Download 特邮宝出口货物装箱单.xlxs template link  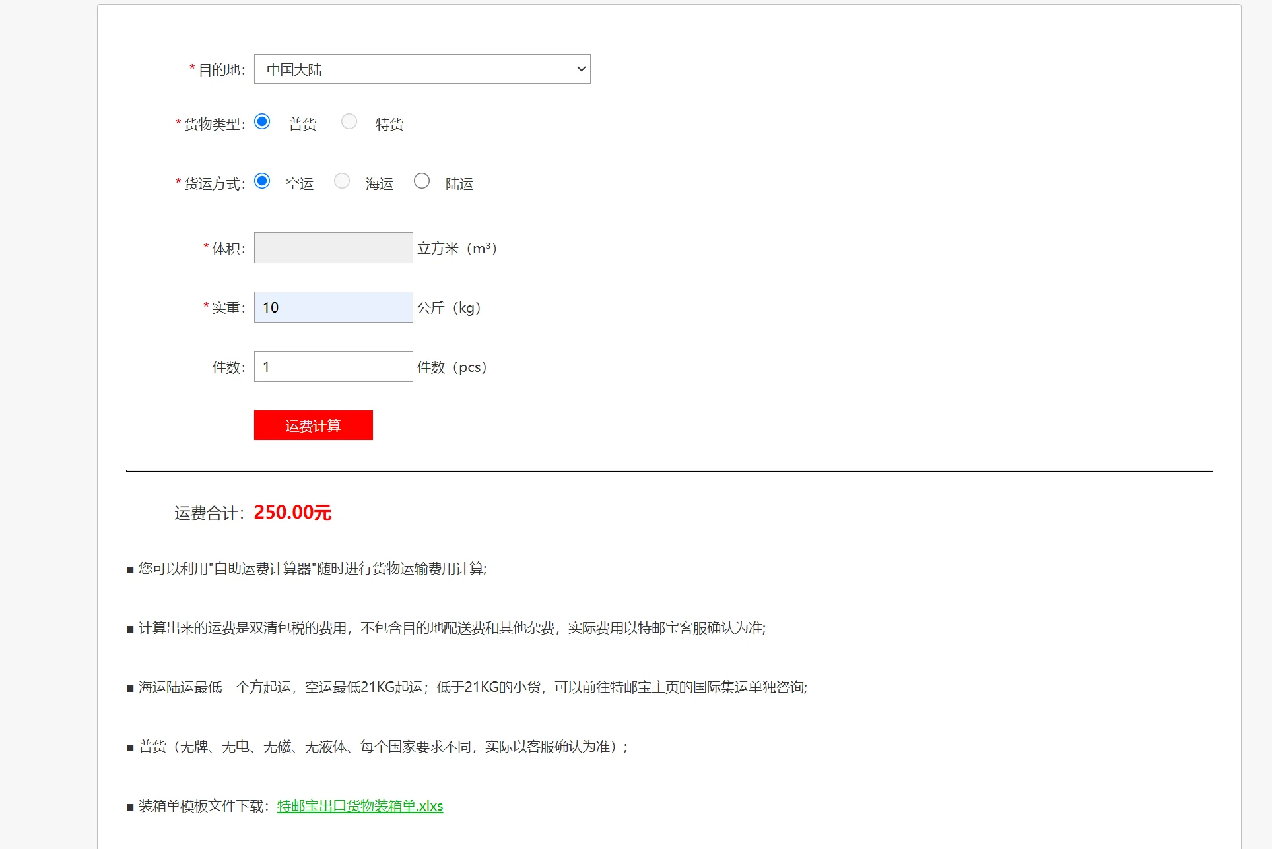tap(360, 806)
